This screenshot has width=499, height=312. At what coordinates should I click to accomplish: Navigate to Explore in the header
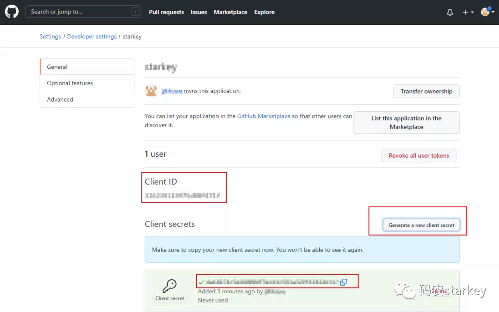264,12
